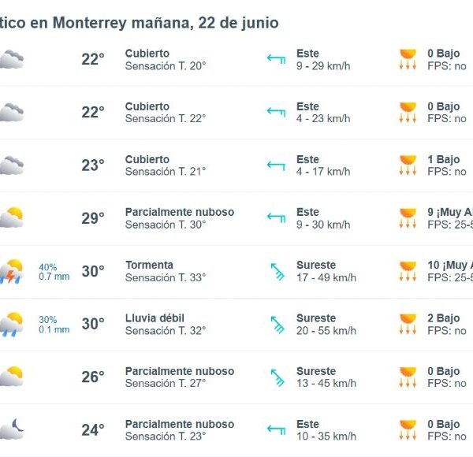The width and height of the screenshot is (473, 457).
Task: Click the 10 ¡Muy Alto UV index label
Action: [450, 265]
